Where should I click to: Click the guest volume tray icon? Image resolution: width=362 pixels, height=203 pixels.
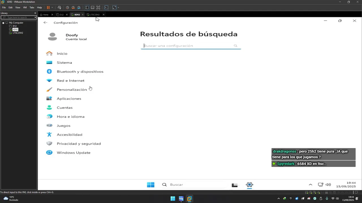(328, 185)
